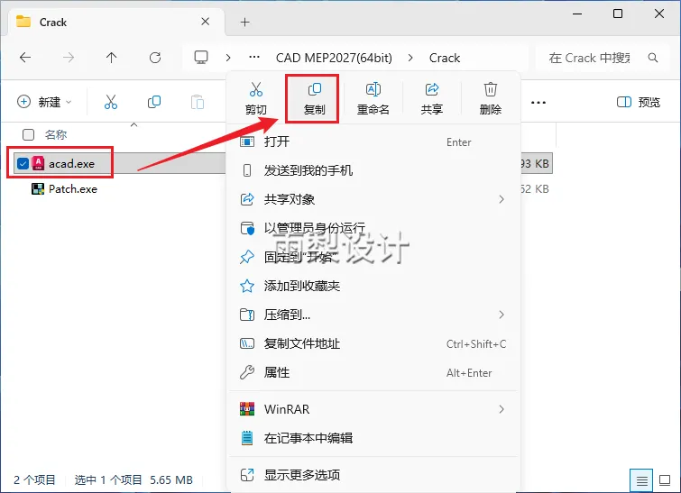Click the Patch.exe application icon

coord(38,188)
